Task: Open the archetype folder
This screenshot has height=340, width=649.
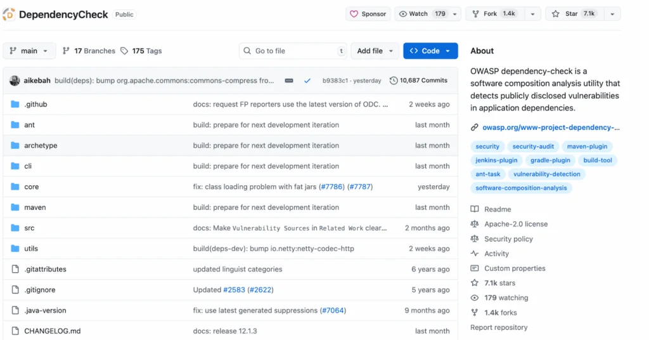Action: (41, 146)
